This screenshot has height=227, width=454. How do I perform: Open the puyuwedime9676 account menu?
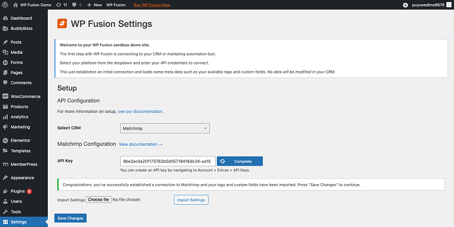pyautogui.click(x=428, y=5)
